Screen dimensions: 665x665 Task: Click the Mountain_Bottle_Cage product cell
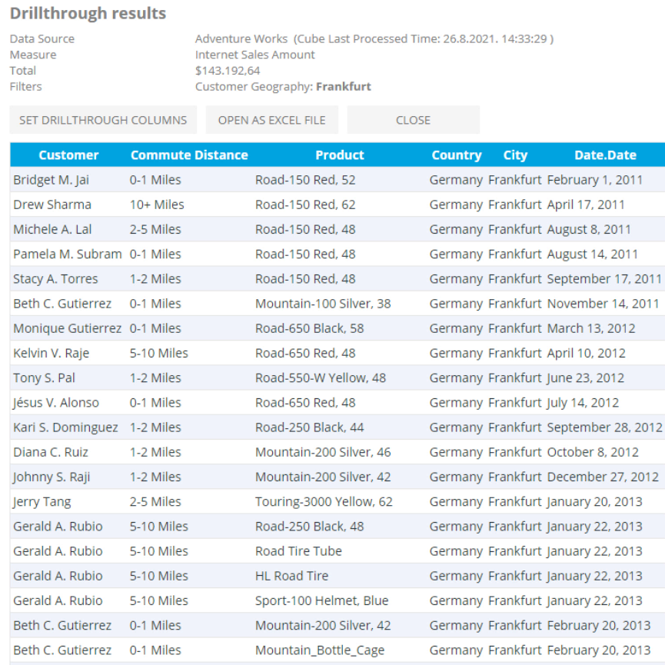pyautogui.click(x=319, y=650)
